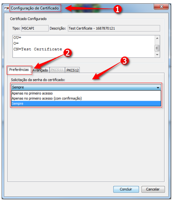Click the Tipo field showing MSCAPI
This screenshot has height=201, width=173.
pyautogui.click(x=35, y=28)
